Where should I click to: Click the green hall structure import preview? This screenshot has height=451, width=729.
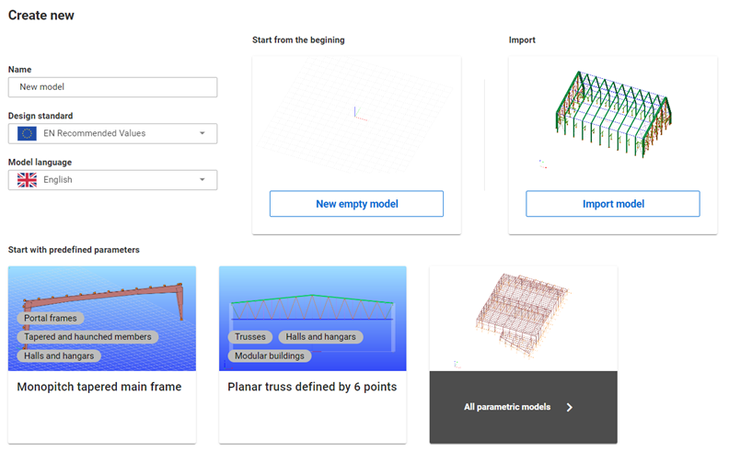[x=613, y=114]
